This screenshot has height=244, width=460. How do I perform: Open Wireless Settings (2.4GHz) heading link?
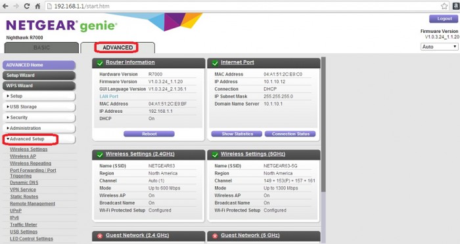tap(140, 154)
